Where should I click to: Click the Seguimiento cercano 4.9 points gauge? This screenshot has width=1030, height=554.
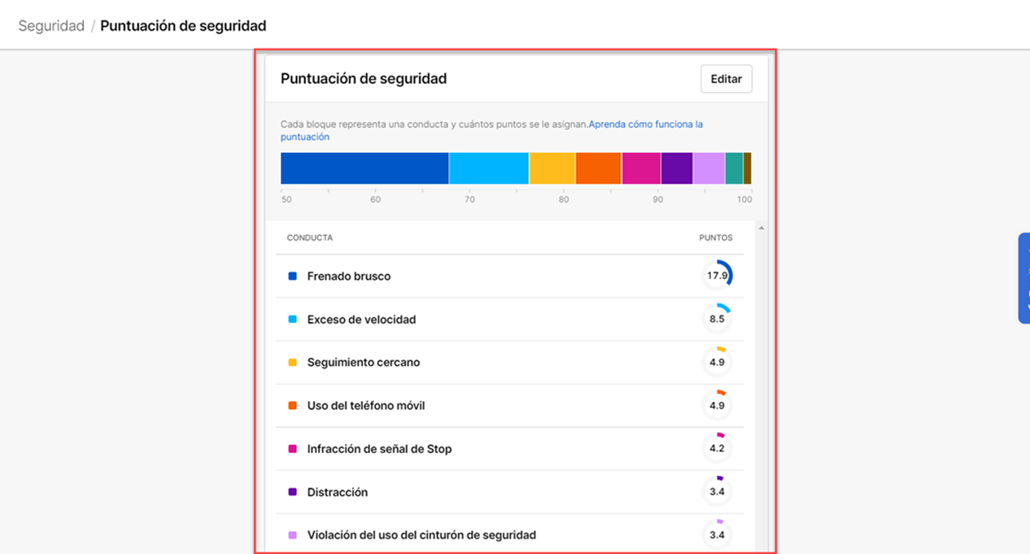pyautogui.click(x=717, y=362)
